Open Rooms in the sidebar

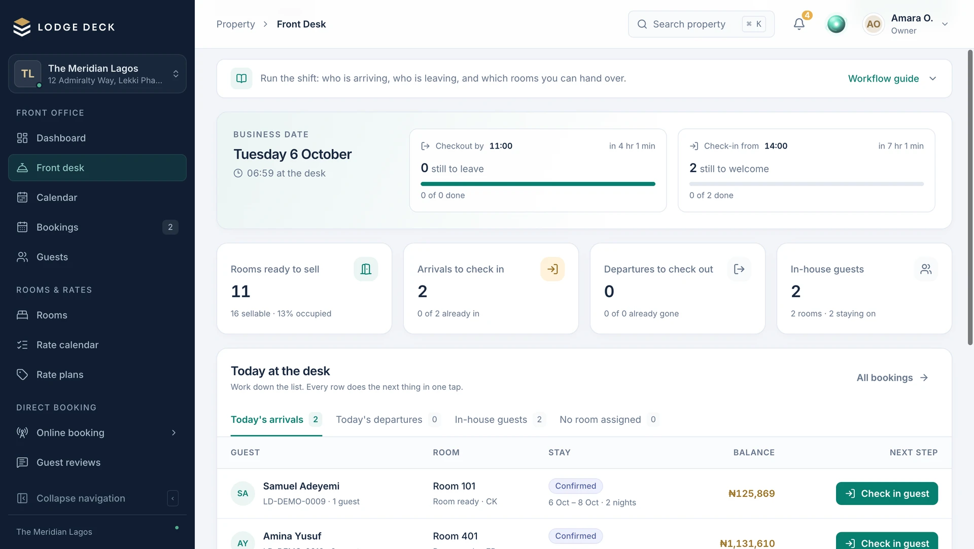pos(97,315)
